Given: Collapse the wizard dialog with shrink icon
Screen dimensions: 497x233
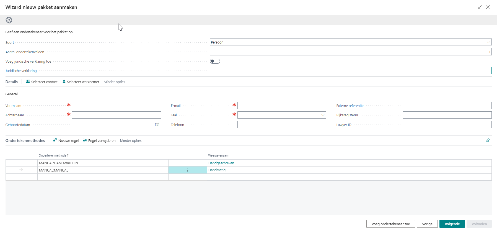Looking at the screenshot, I should (480, 7).
